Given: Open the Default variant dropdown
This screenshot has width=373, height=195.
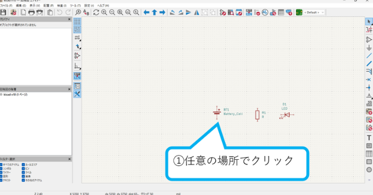Looking at the screenshot, I should [x=314, y=12].
